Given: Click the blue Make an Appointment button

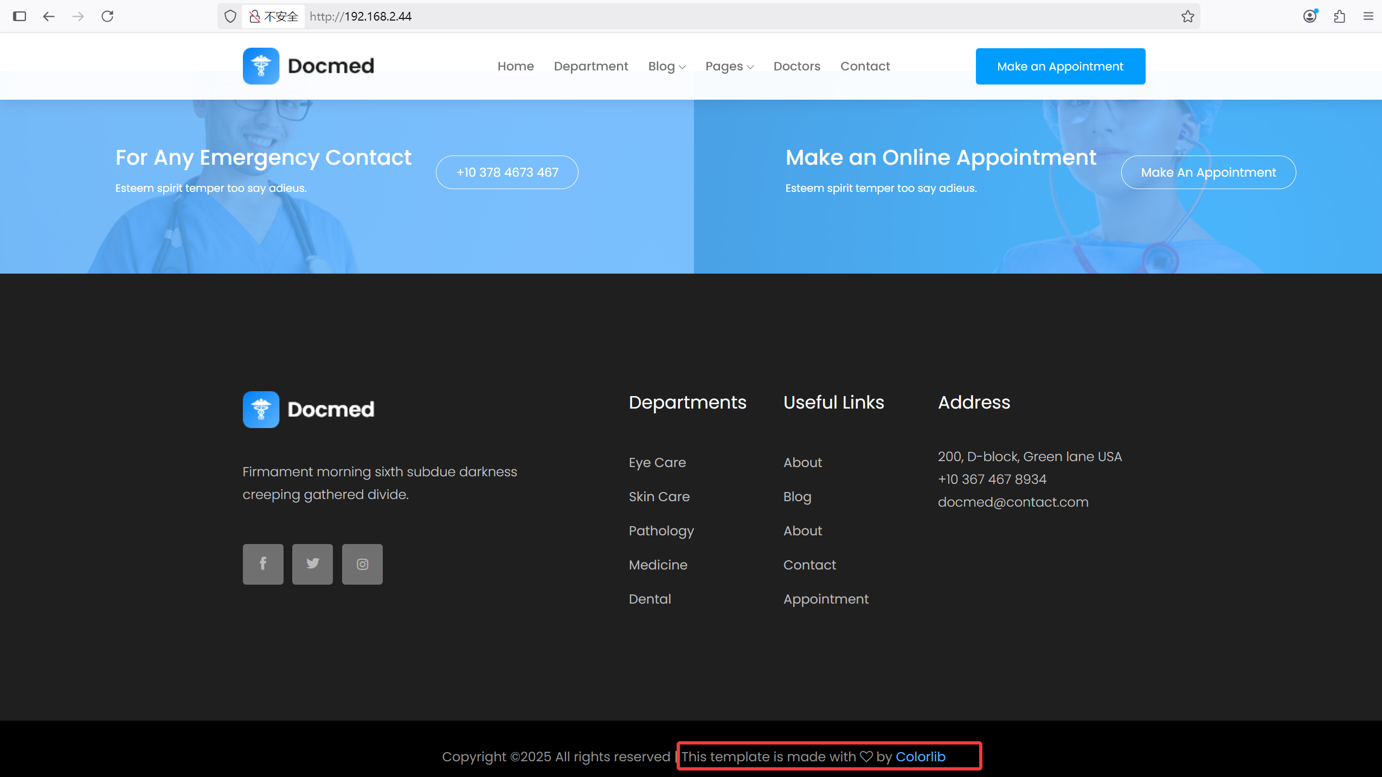Looking at the screenshot, I should (x=1060, y=66).
